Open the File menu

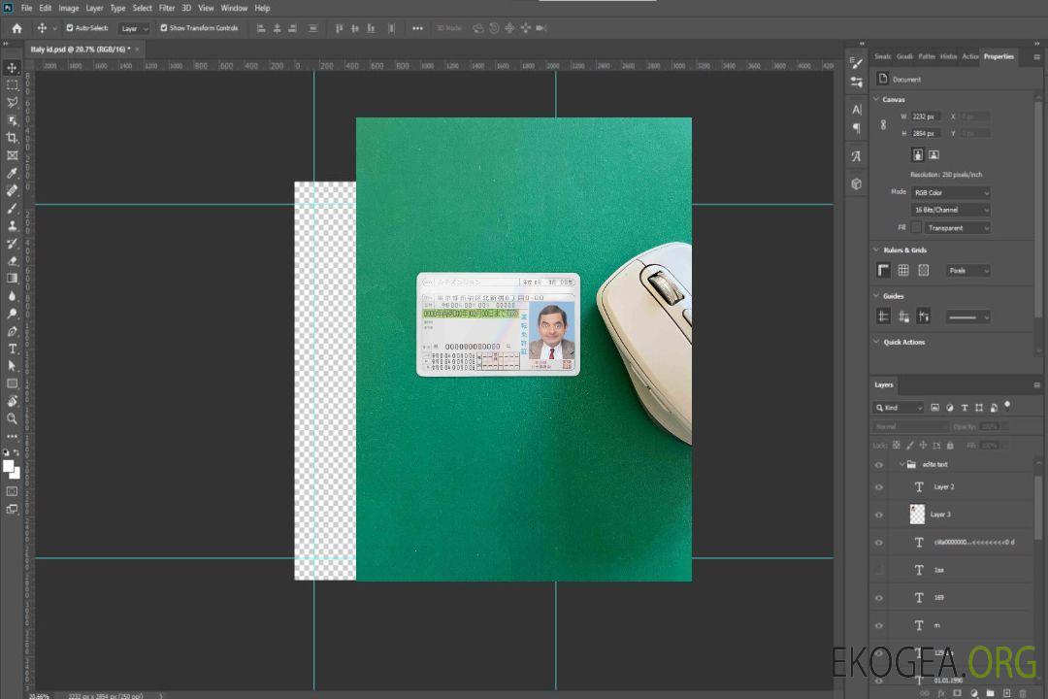pyautogui.click(x=27, y=8)
